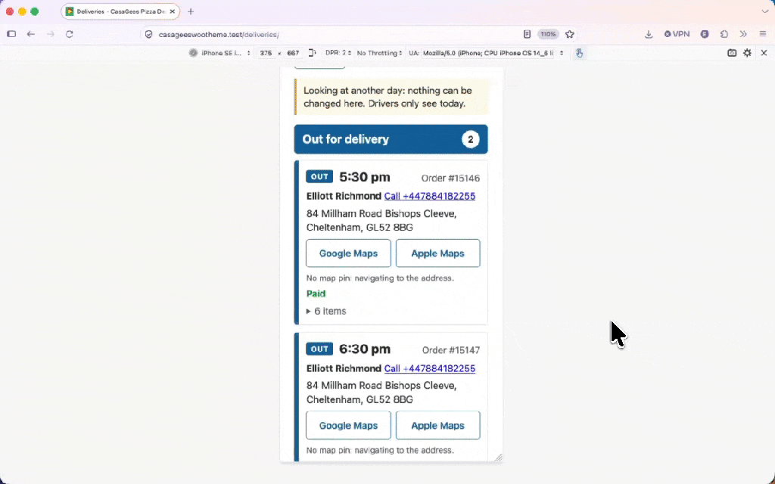Click the OUT badge on 6:30 pm order

coord(319,349)
